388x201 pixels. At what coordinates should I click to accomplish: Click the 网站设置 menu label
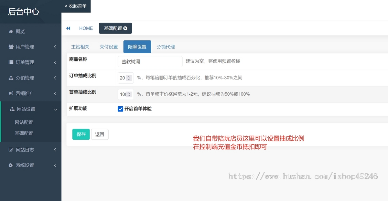(x=26, y=109)
